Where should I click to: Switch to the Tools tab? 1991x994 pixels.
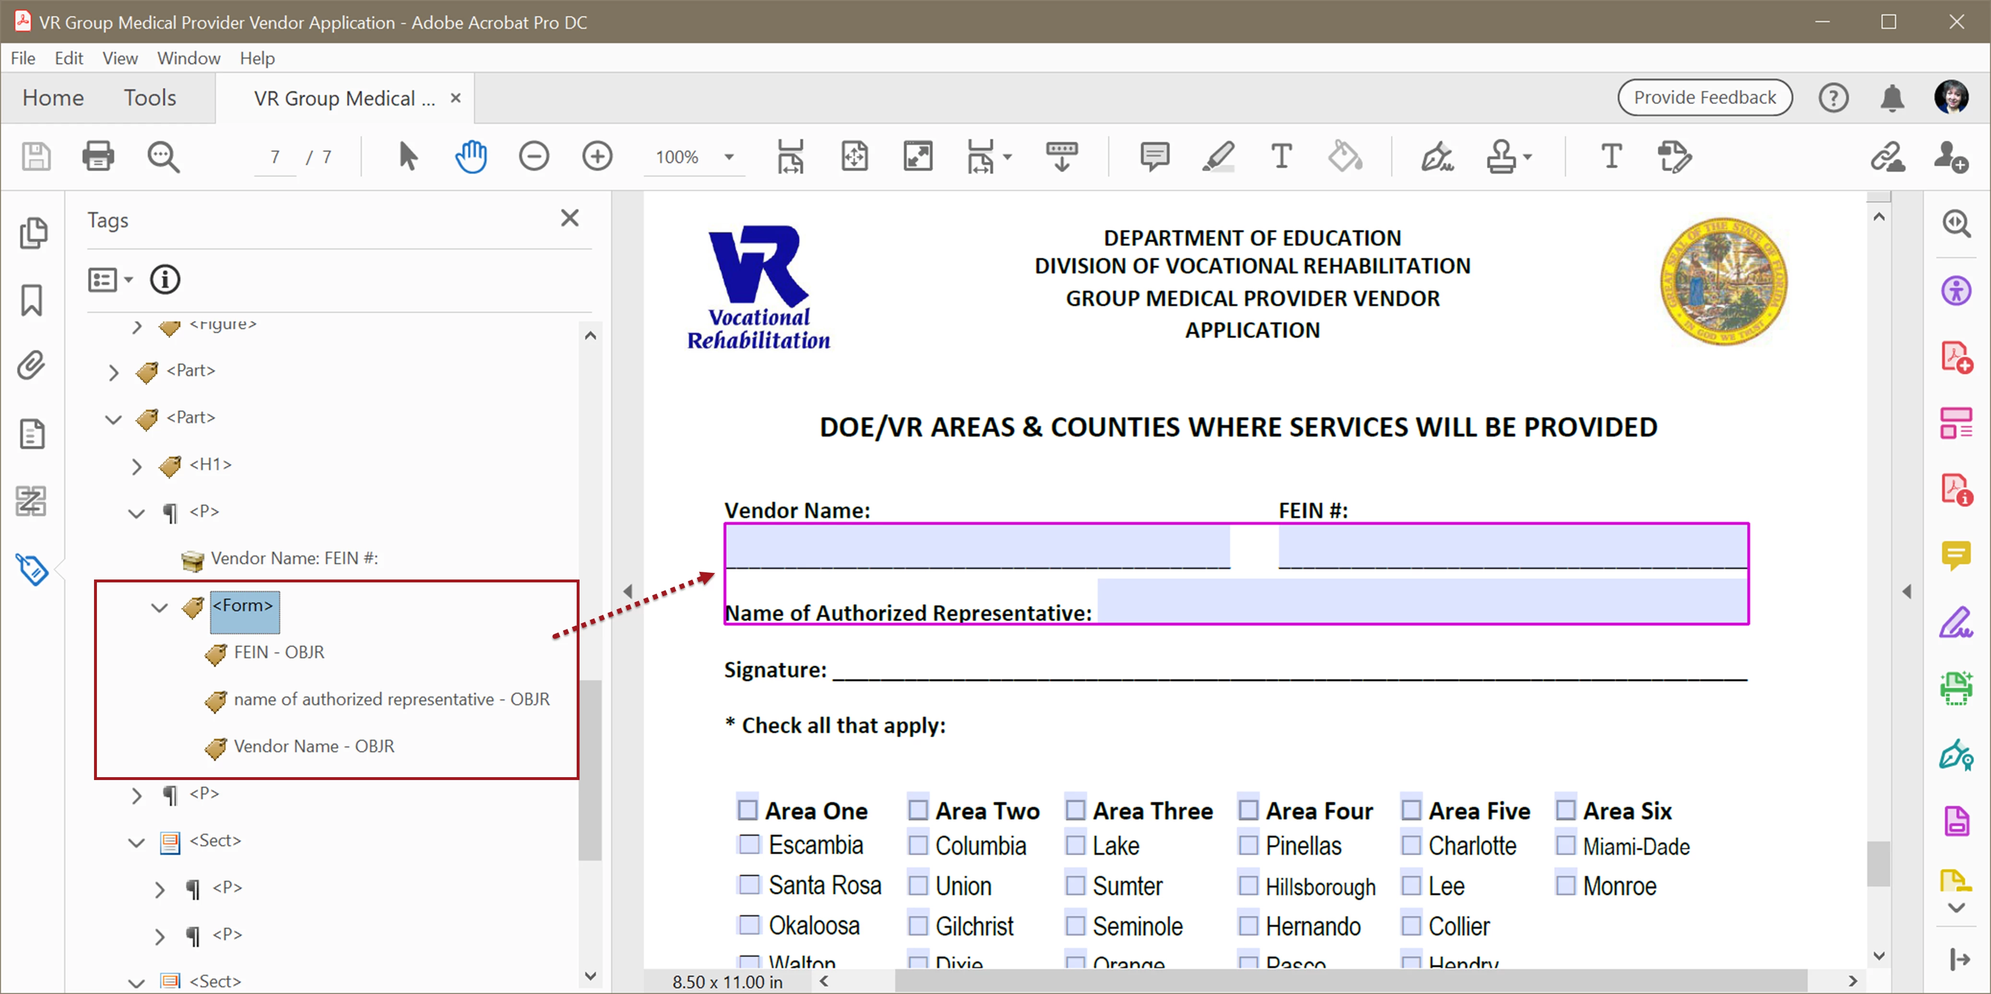coord(150,98)
